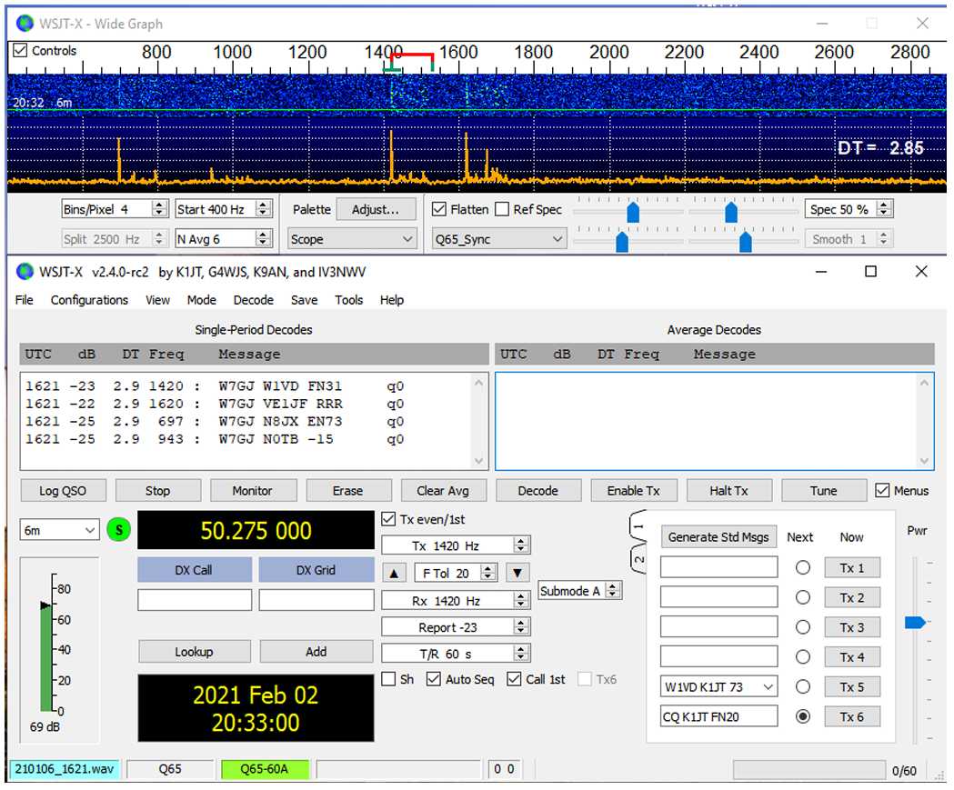The height and width of the screenshot is (790, 954).
Task: Enable the Sh checkbox
Action: (388, 679)
